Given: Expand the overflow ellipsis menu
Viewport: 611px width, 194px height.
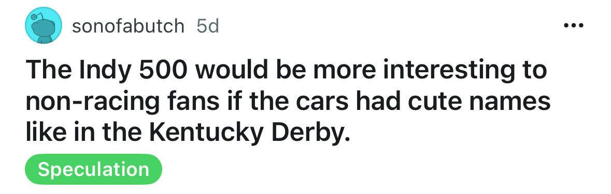Looking at the screenshot, I should (574, 26).
